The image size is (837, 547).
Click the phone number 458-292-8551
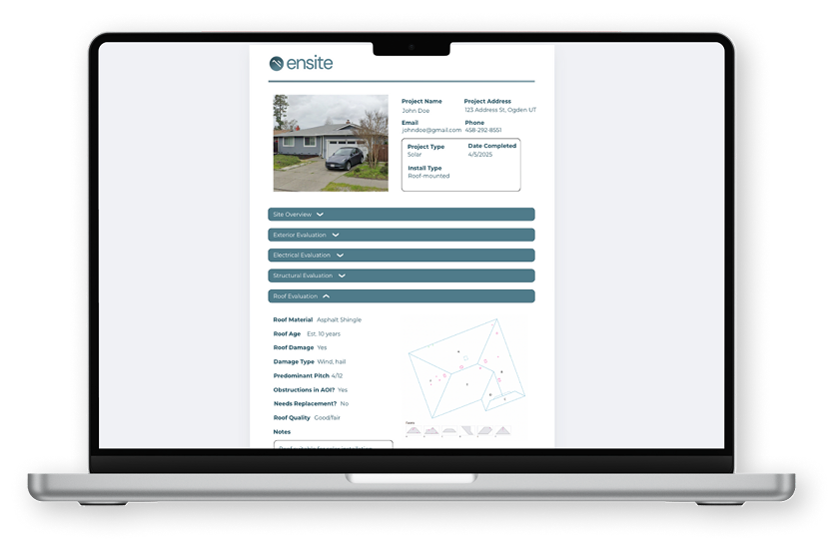[x=483, y=130]
